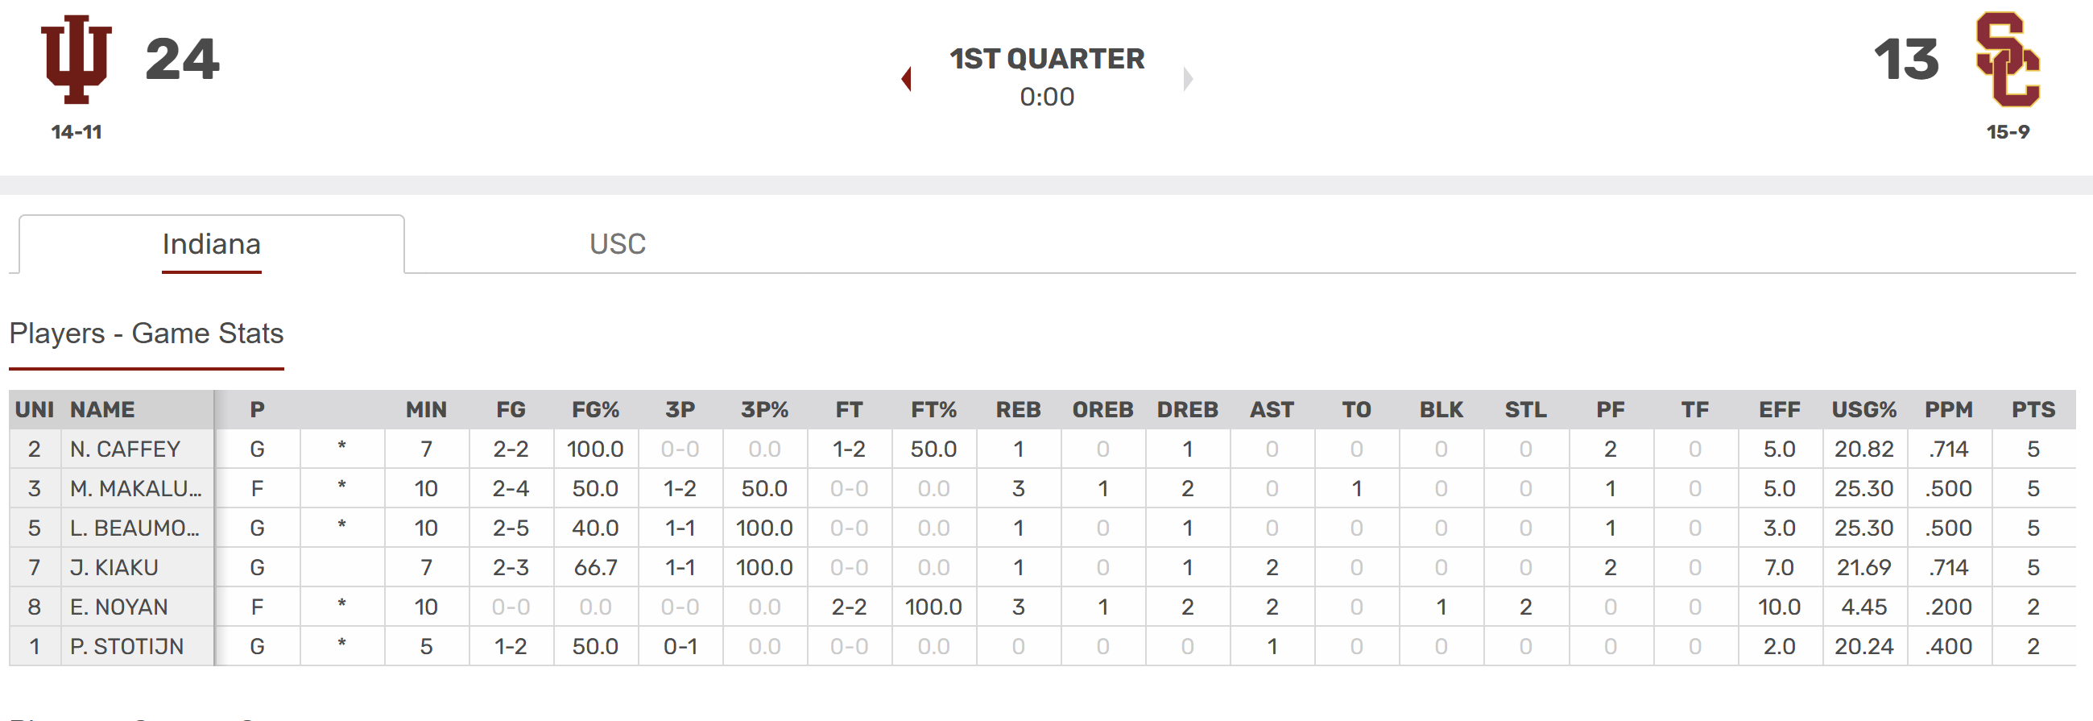Click the EFF column header
Screen dimensions: 2093x721
pyautogui.click(x=1779, y=410)
